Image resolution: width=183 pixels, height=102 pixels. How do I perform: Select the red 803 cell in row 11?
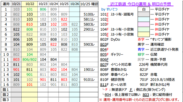point(16,59)
